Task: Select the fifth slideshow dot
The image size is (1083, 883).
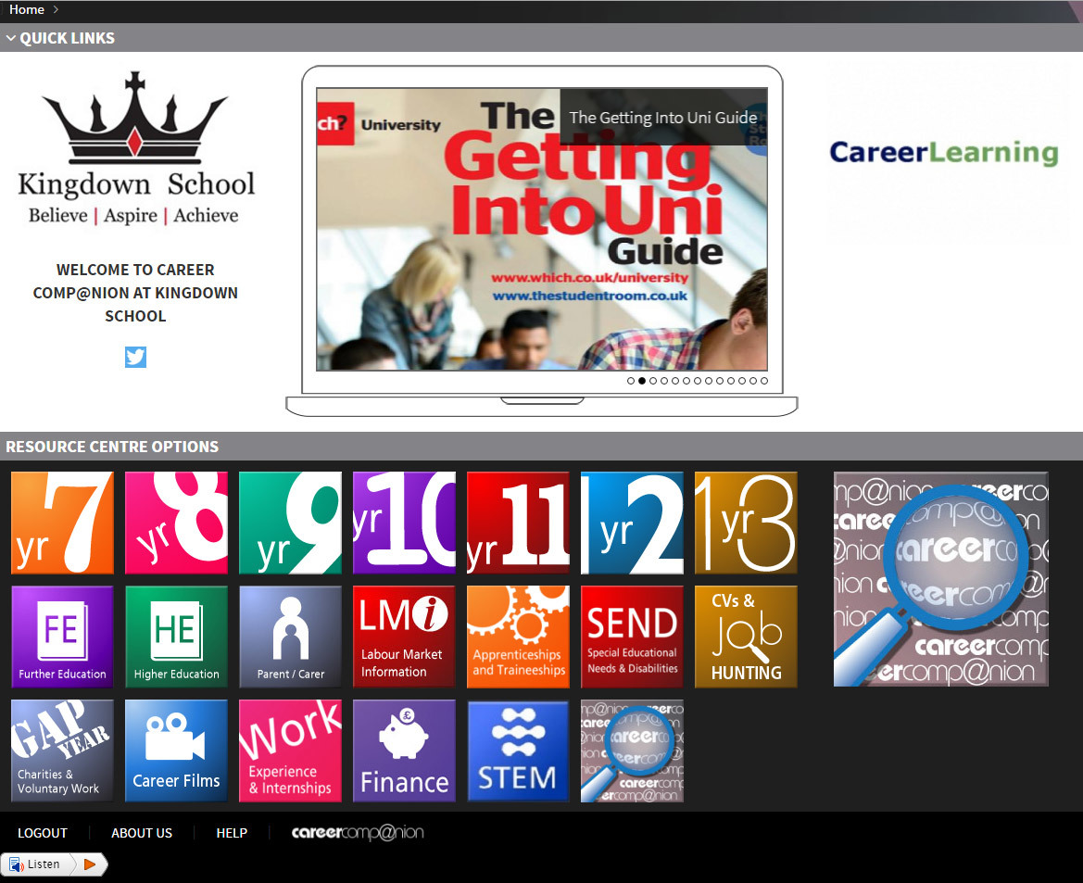Action: click(x=674, y=381)
